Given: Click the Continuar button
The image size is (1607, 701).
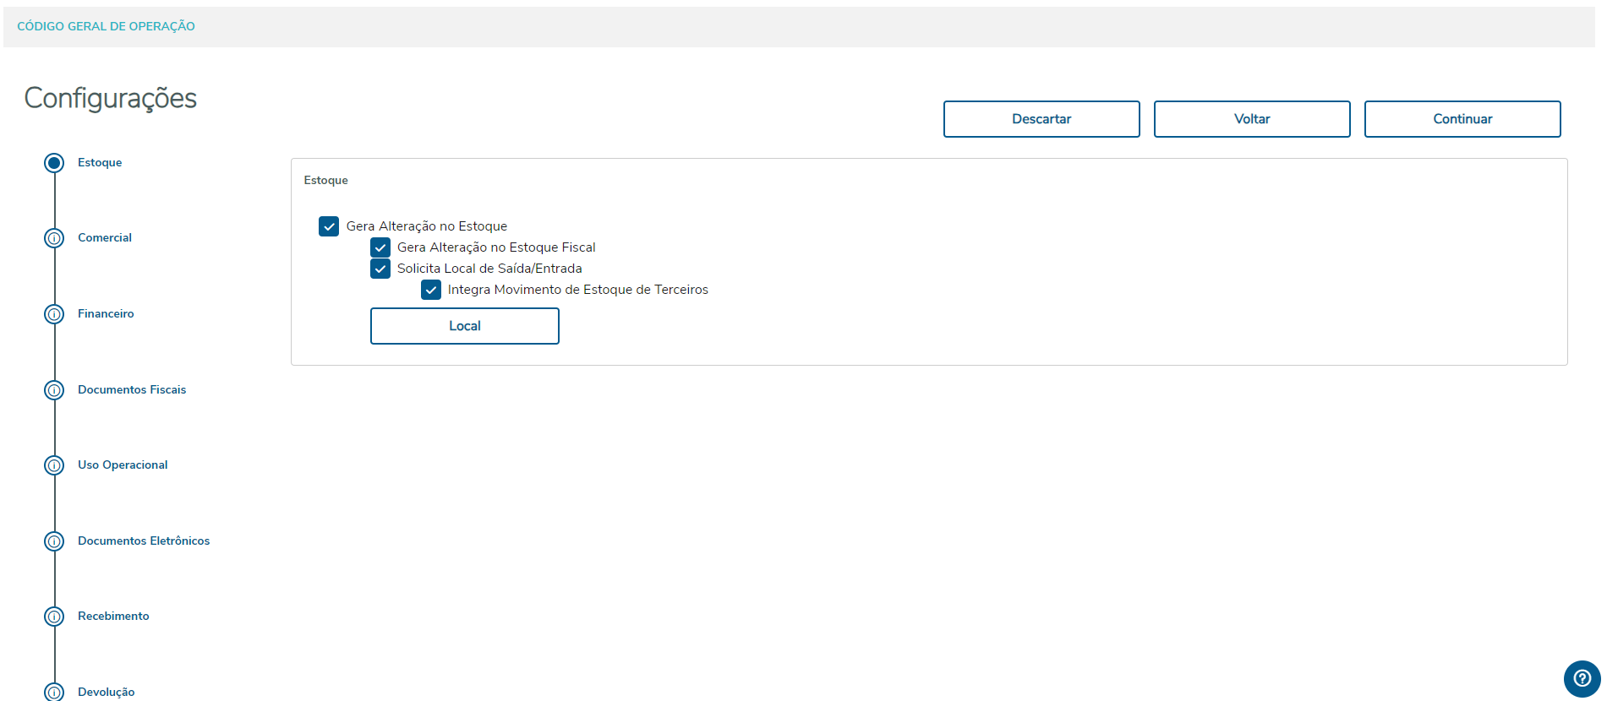Looking at the screenshot, I should pyautogui.click(x=1462, y=119).
